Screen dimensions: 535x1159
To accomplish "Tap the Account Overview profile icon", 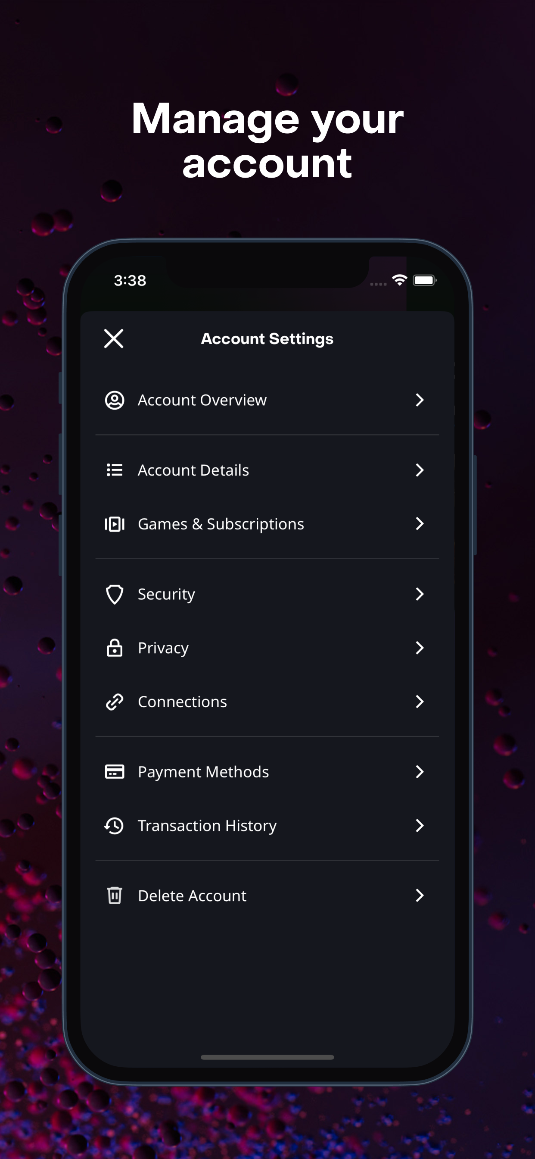I will point(115,400).
